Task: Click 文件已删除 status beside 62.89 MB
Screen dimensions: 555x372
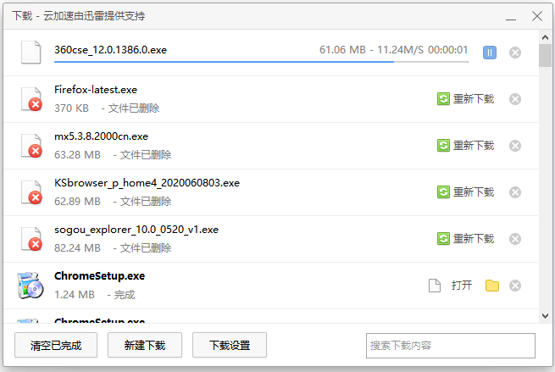Action: click(146, 202)
